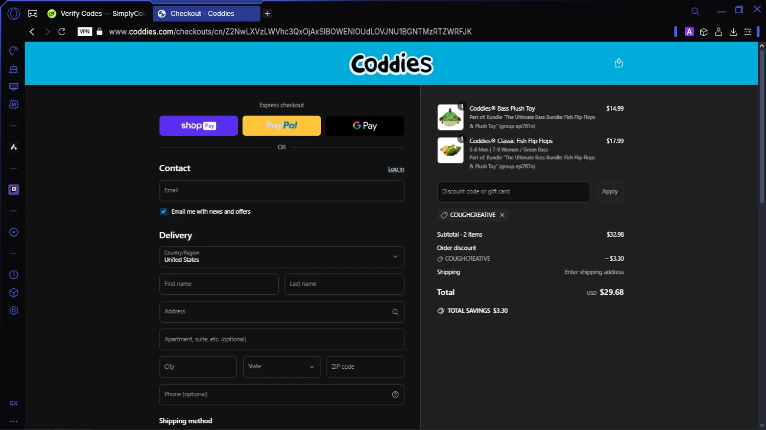Open the profile account icon in toolbar
The image size is (766, 430).
(x=719, y=32)
